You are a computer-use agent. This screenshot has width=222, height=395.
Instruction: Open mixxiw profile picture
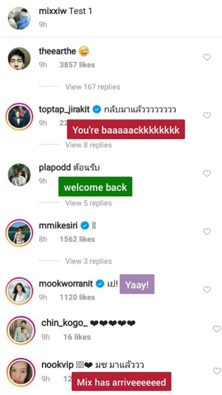[x=19, y=18]
